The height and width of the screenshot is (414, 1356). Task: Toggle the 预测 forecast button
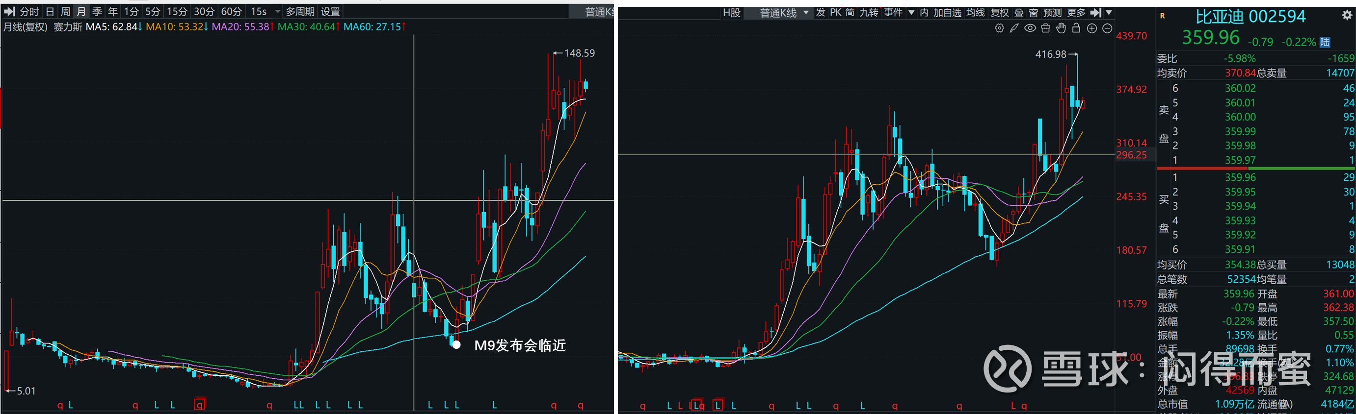(x=1052, y=12)
